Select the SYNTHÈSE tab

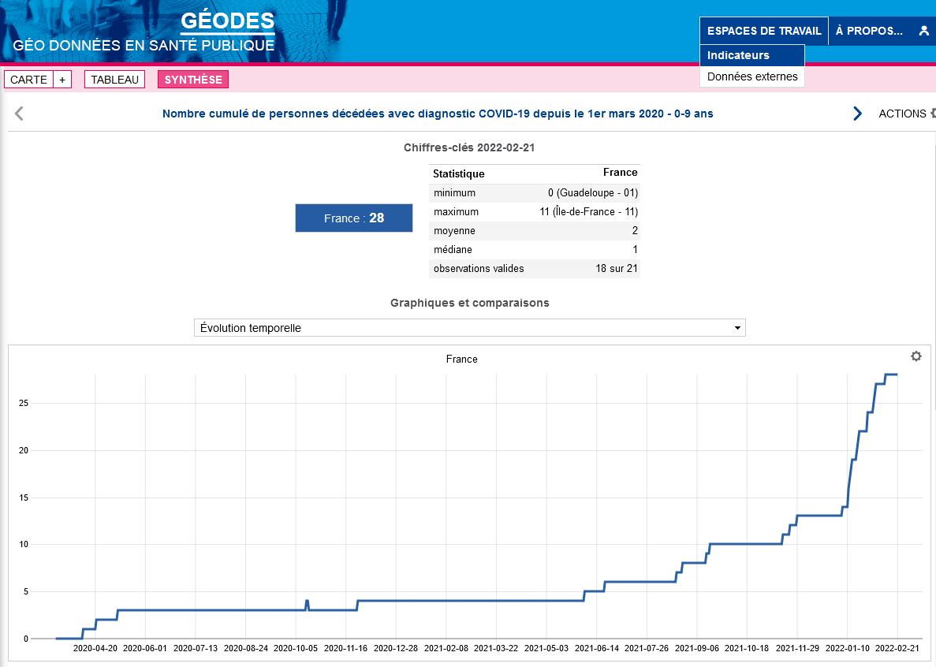(x=193, y=80)
